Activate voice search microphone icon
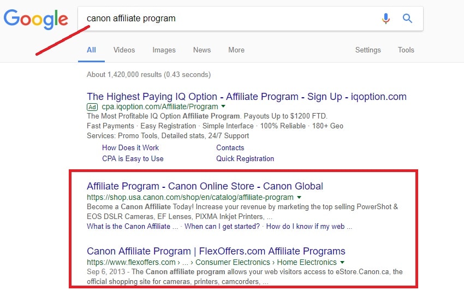This screenshot has width=464, height=290. (x=385, y=19)
